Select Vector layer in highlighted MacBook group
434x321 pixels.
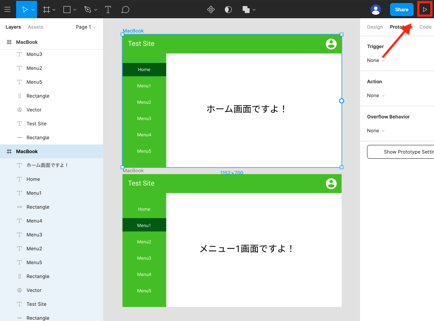[x=51, y=290]
